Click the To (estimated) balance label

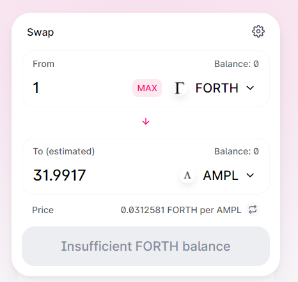[x=237, y=151]
